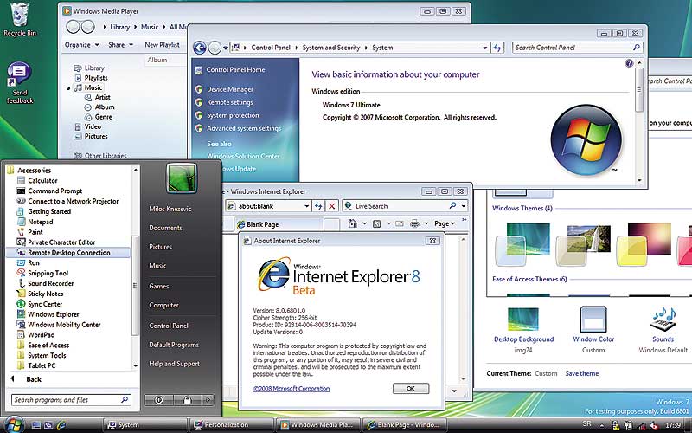Click the search magnifier in Control Panel search
This screenshot has width=692, height=433.
637,48
